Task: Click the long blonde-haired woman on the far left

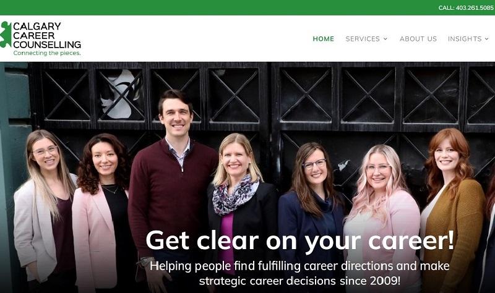Action: pyautogui.click(x=44, y=208)
